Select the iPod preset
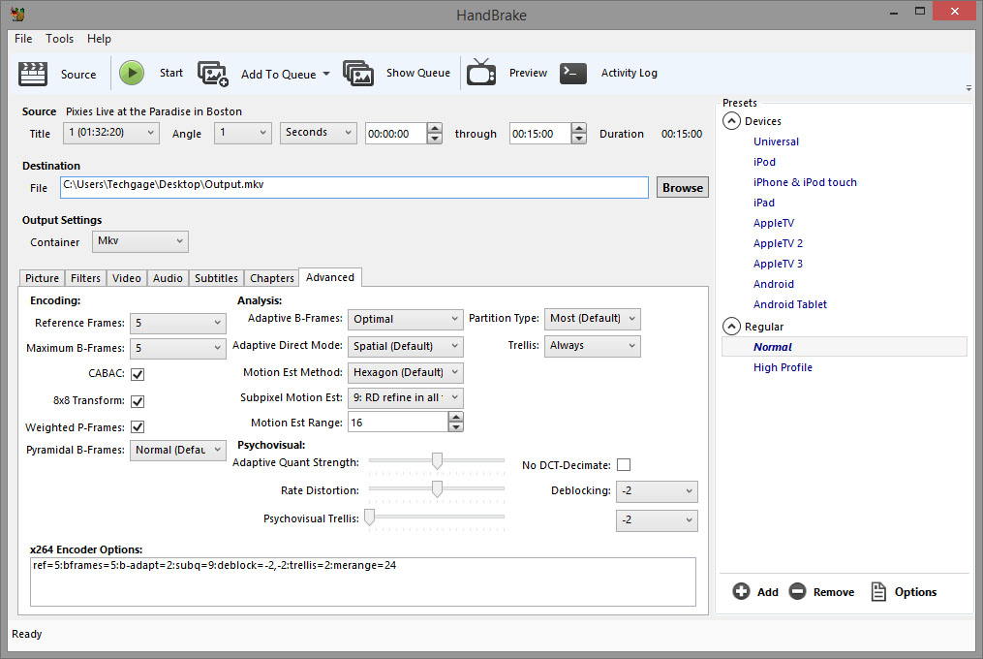Viewport: 983px width, 659px height. 764,162
